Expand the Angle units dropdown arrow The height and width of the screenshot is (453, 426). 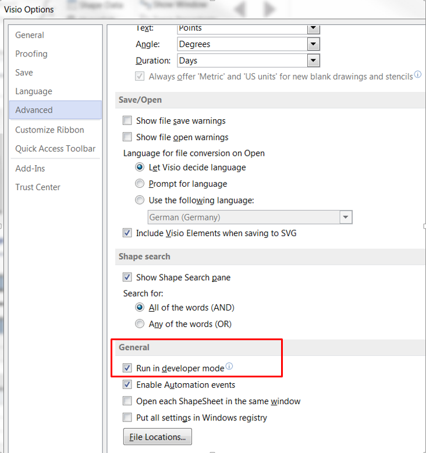click(313, 44)
